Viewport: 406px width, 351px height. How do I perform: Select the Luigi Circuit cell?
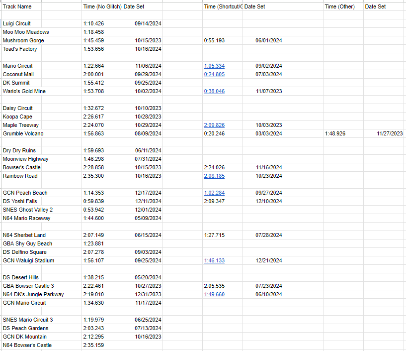tap(21, 23)
